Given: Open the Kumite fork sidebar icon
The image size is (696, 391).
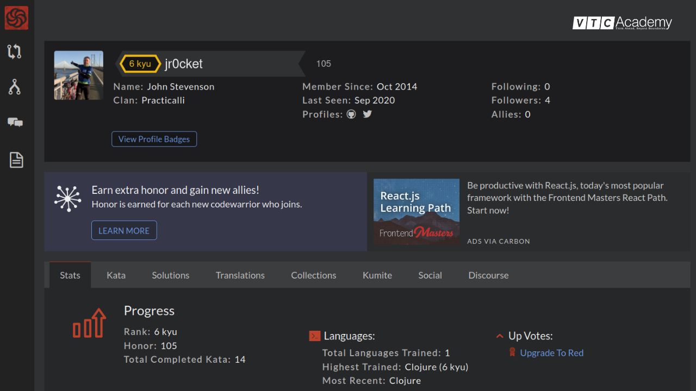Looking at the screenshot, I should tap(15, 87).
